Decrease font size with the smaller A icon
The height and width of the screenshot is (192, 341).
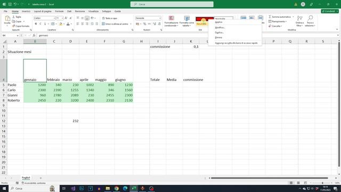(x=71, y=18)
